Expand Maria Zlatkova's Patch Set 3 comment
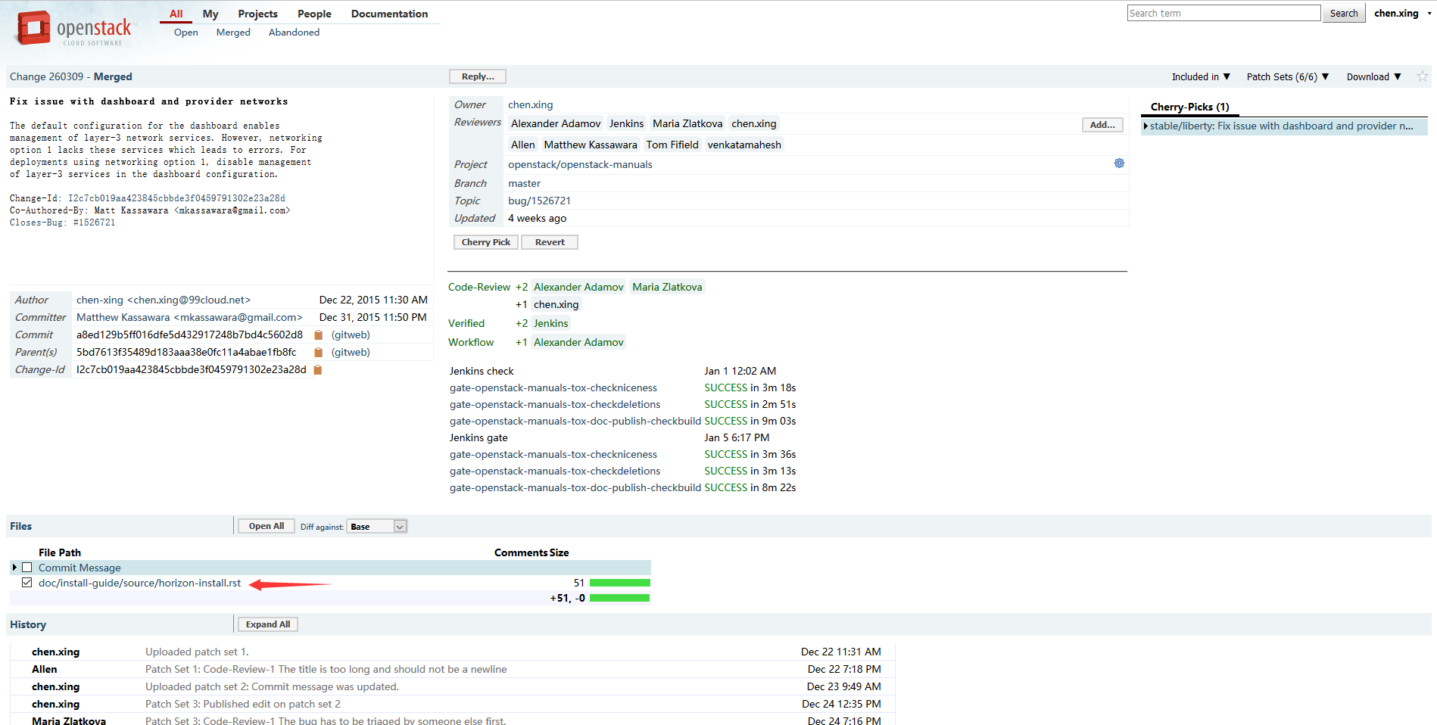This screenshot has width=1437, height=725. pyautogui.click(x=453, y=720)
